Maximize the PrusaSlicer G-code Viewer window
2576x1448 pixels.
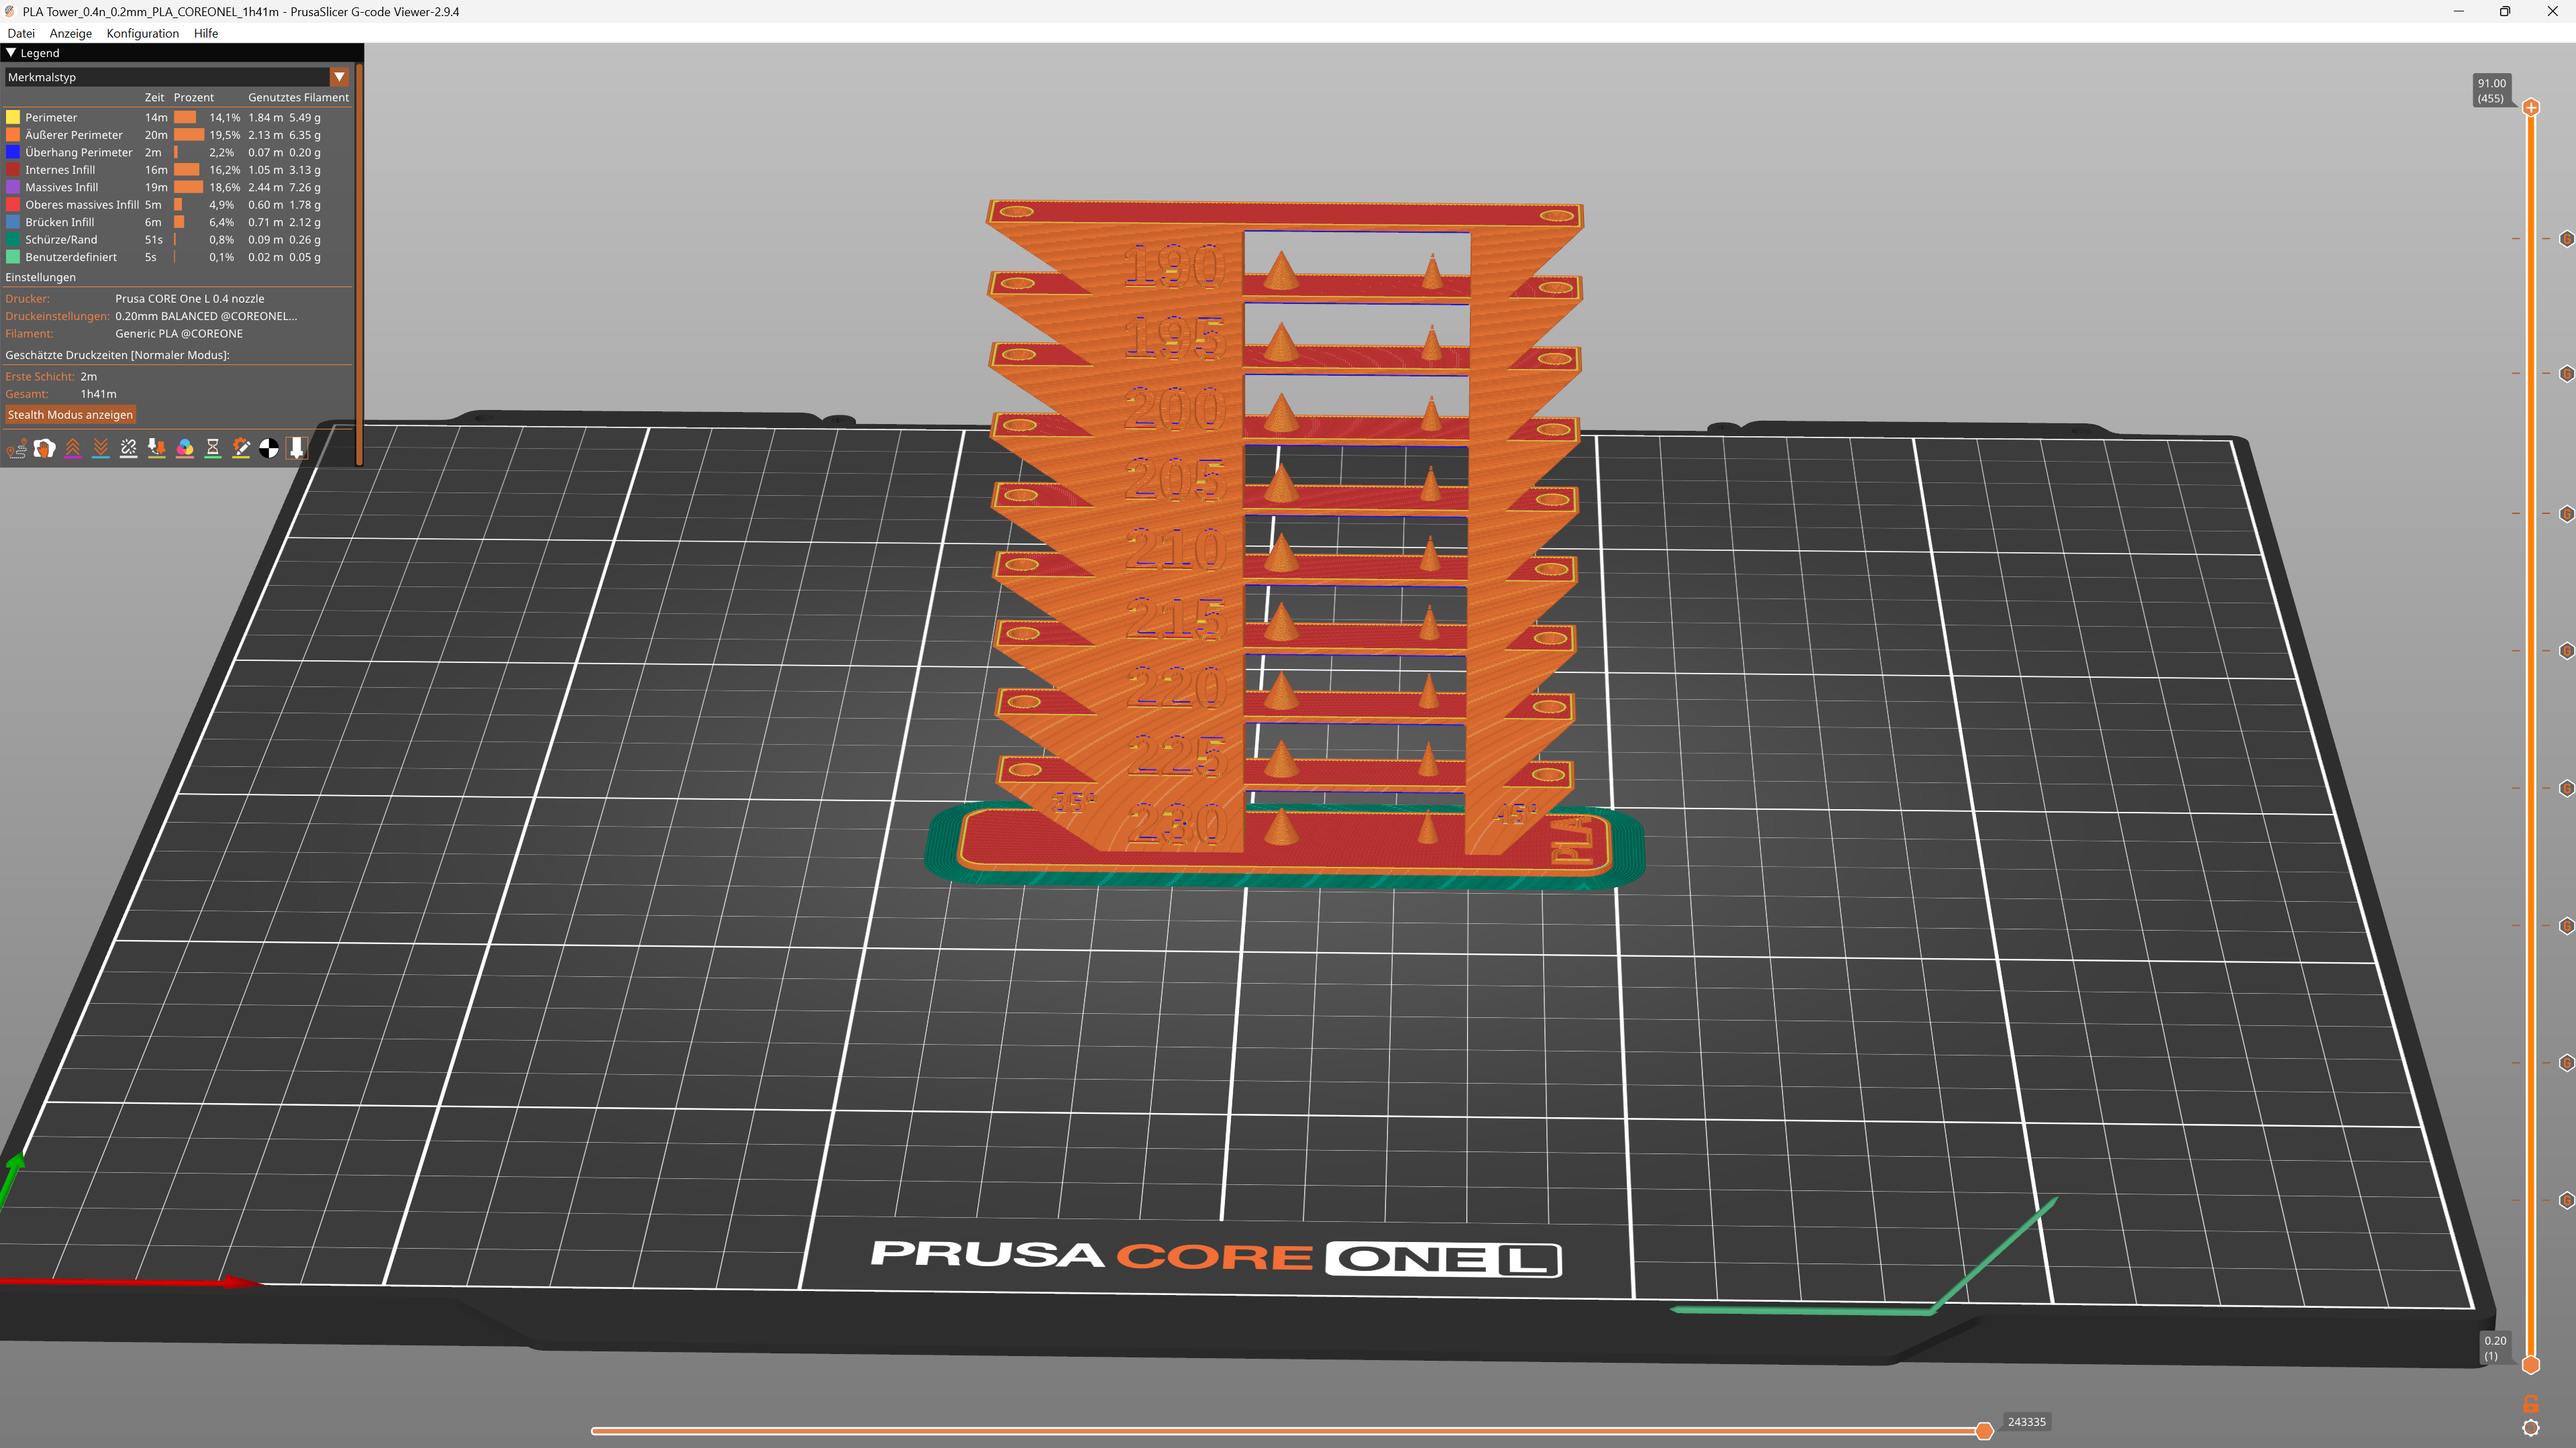click(2505, 12)
